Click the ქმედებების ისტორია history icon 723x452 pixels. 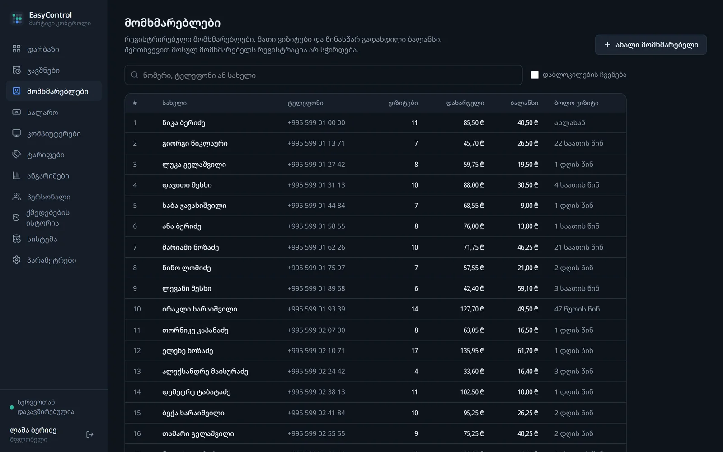click(x=16, y=217)
